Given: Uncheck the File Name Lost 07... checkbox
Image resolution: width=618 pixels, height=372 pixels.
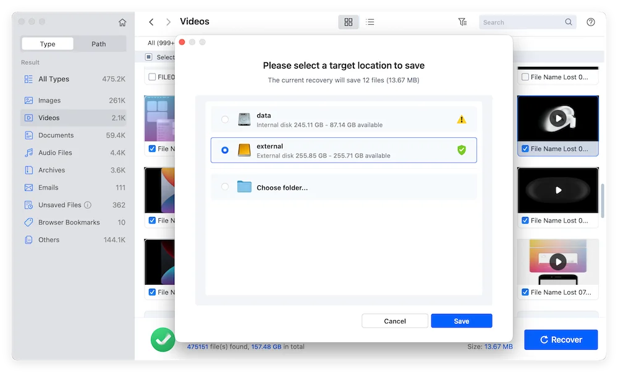Looking at the screenshot, I should [525, 292].
